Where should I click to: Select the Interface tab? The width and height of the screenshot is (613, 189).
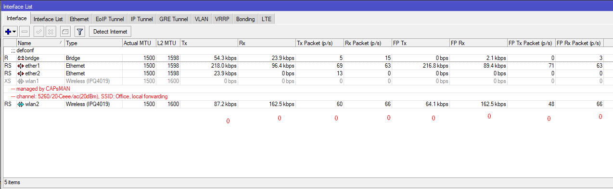(16, 18)
